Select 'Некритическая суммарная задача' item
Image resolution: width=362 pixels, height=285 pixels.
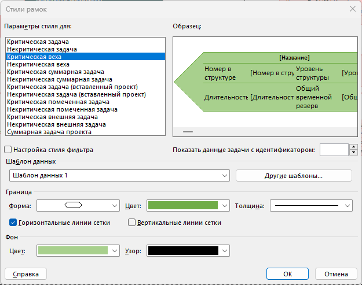click(x=85, y=79)
